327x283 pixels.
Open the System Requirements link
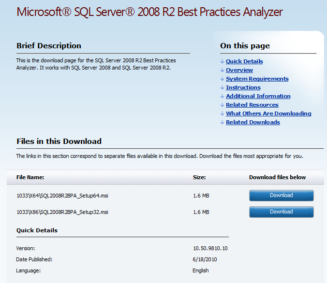[257, 79]
